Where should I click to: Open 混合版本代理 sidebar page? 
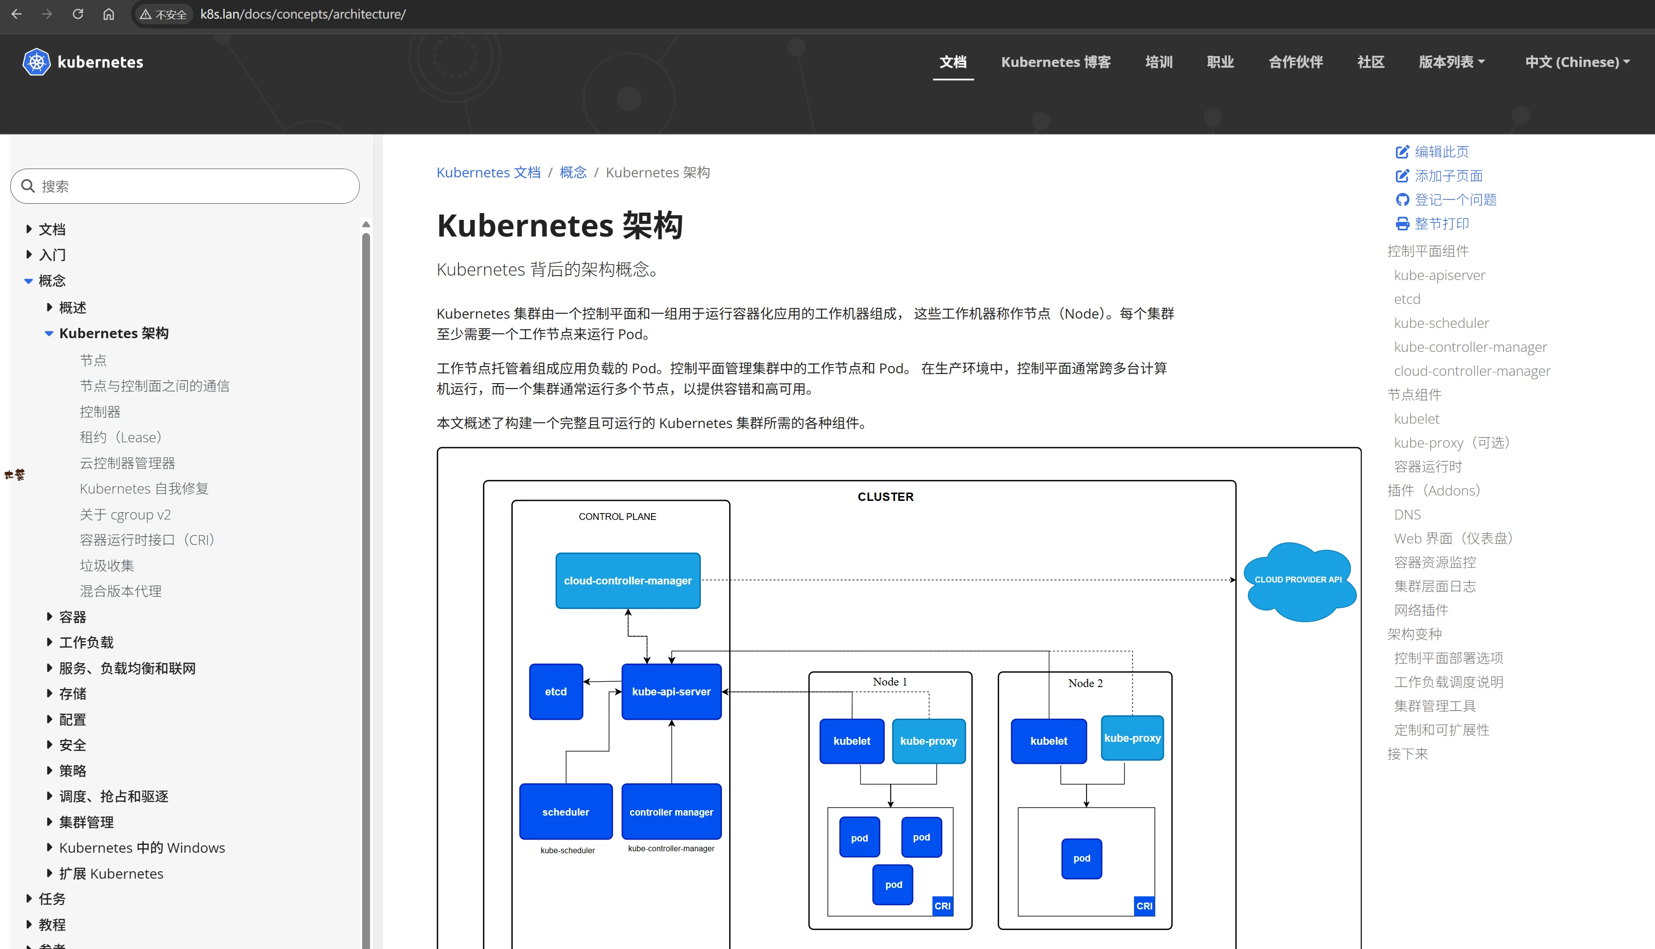tap(121, 591)
